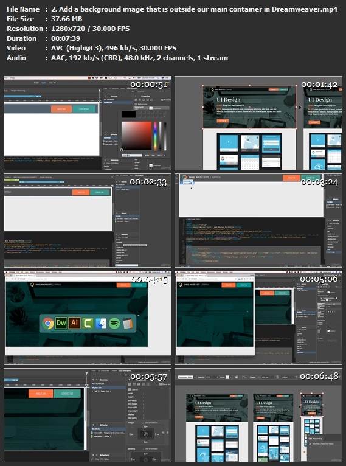Click the margin trash icon in the 00:05:57 frame
Image resolution: width=346 pixels, height=466 pixels.
(167, 433)
